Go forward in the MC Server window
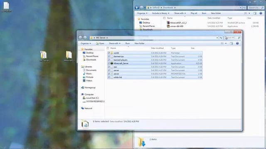Image resolution: width=266 pixels, height=149 pixels. (85, 38)
